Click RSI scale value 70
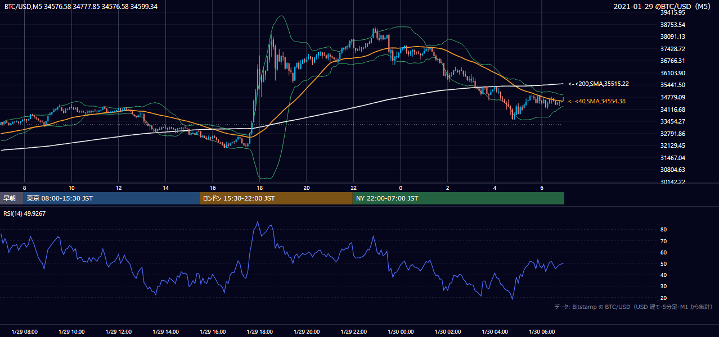The width and height of the screenshot is (719, 337). pos(663,241)
